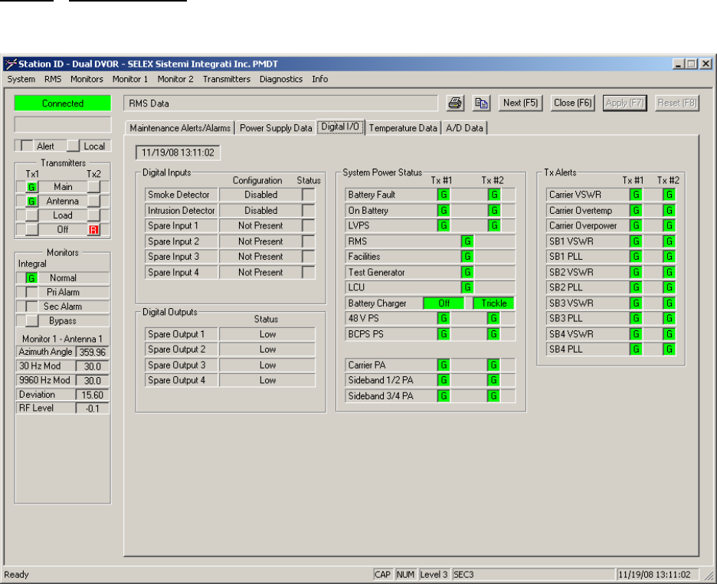The height and width of the screenshot is (584, 717).
Task: Switch to A/D Data tab
Action: coord(464,128)
